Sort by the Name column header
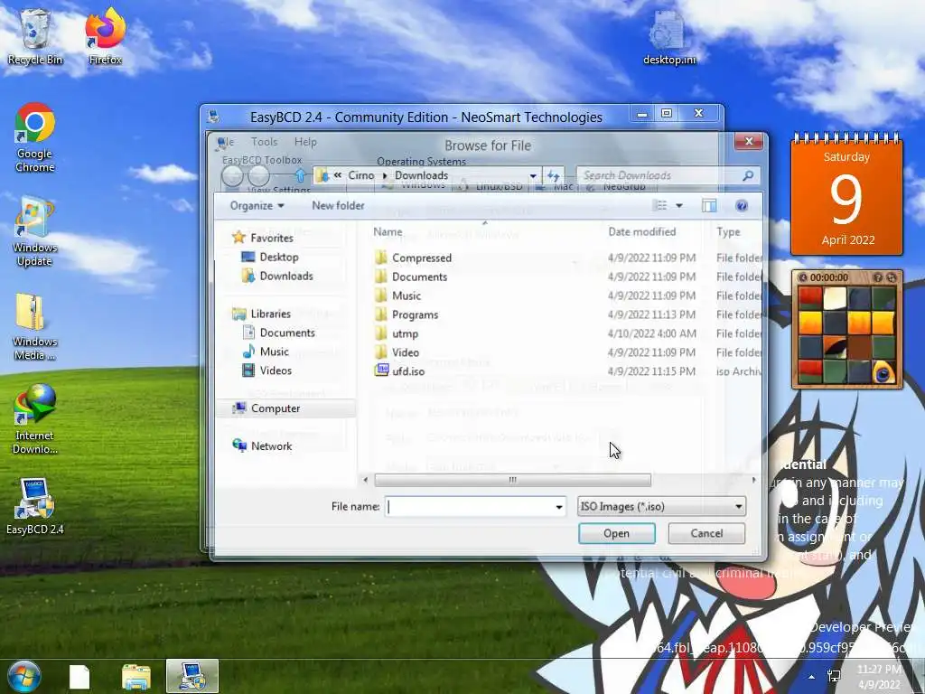The height and width of the screenshot is (694, 925). click(x=388, y=232)
